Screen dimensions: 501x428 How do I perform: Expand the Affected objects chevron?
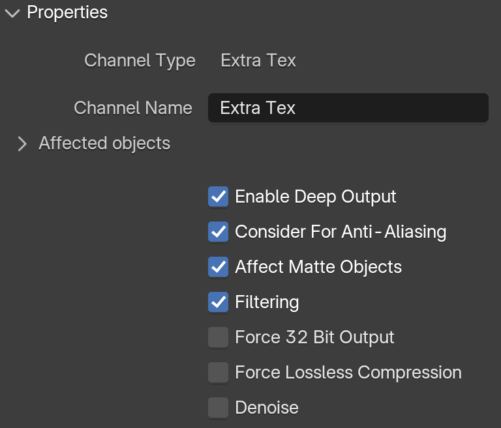coord(22,143)
